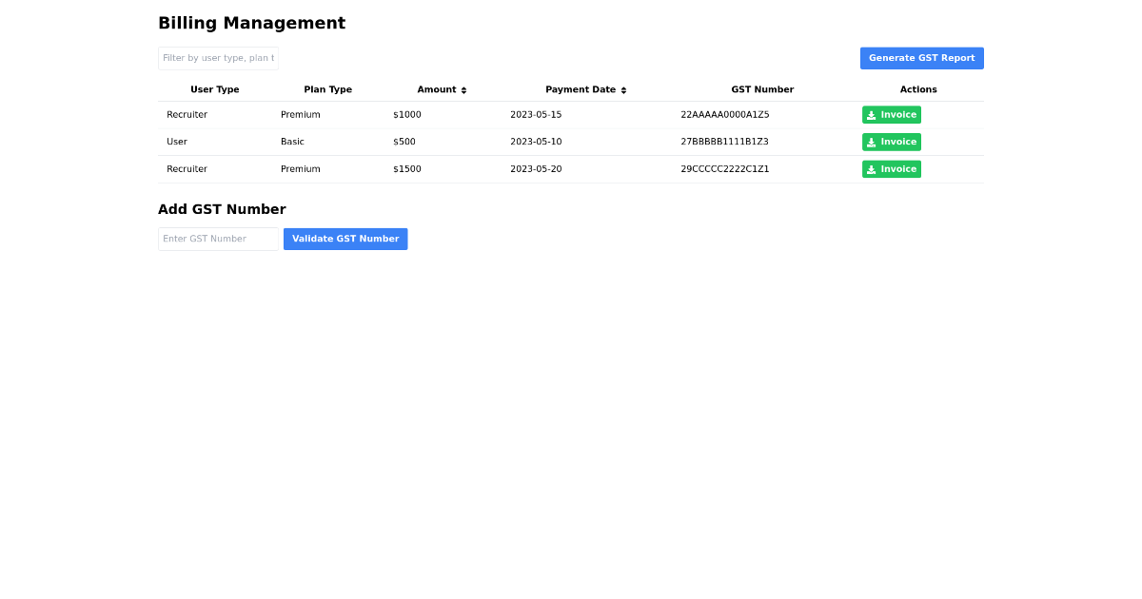The height and width of the screenshot is (599, 1142).
Task: Click the download icon in the last Invoice button
Action: pos(872,168)
